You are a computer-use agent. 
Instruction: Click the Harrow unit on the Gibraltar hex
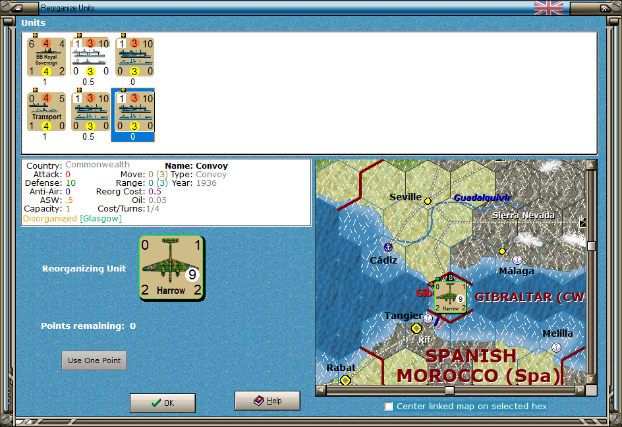(449, 295)
